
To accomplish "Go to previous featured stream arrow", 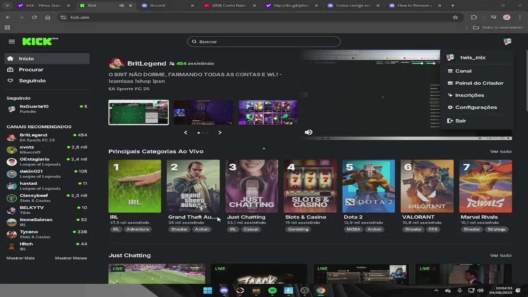I will 185,132.
